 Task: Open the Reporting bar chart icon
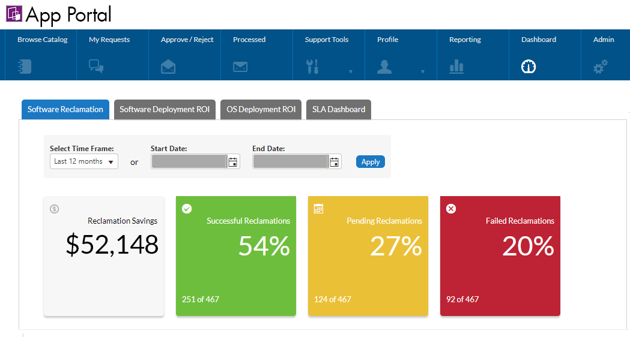pyautogui.click(x=456, y=67)
